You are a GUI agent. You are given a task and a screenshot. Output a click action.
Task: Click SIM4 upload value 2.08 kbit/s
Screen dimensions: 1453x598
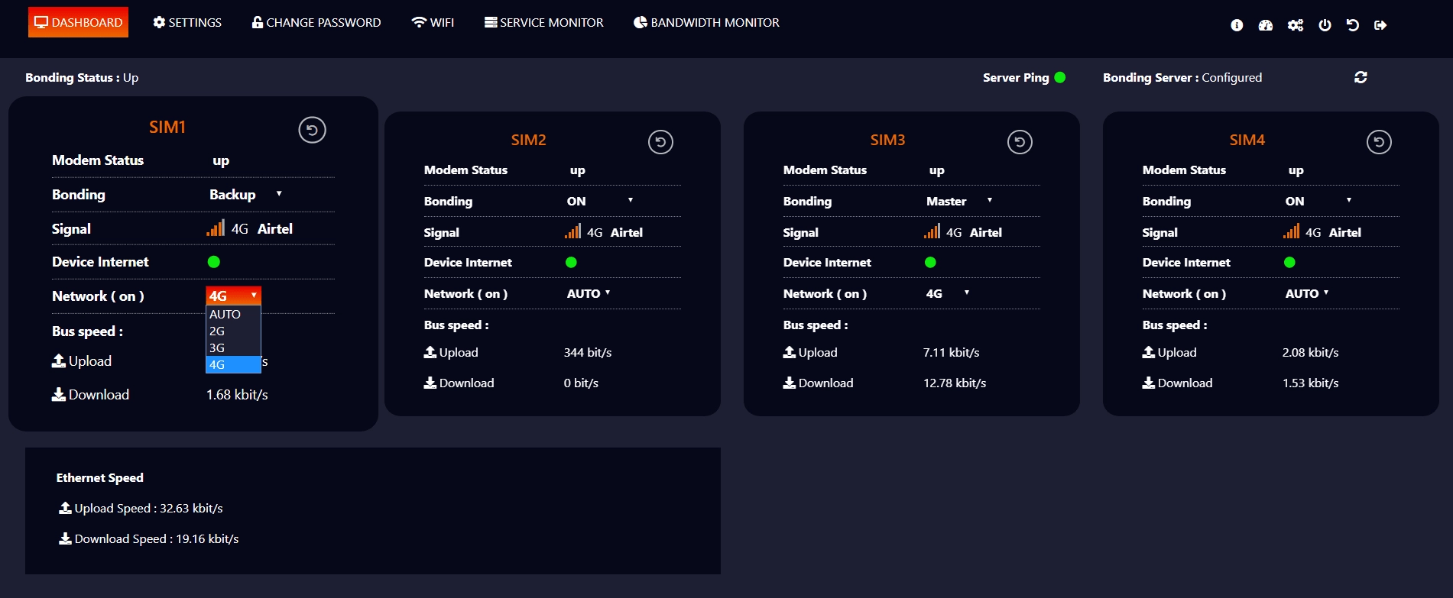pos(1310,352)
